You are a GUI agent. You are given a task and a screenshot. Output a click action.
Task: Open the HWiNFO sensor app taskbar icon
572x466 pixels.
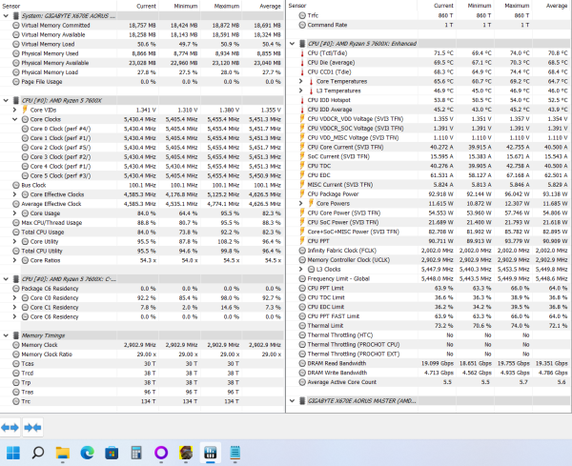pos(211,453)
